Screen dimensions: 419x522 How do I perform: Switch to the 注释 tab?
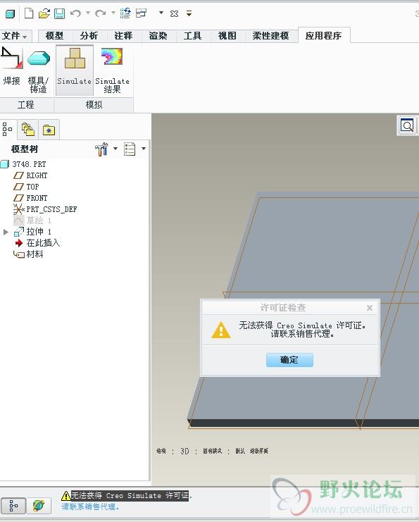pyautogui.click(x=123, y=36)
